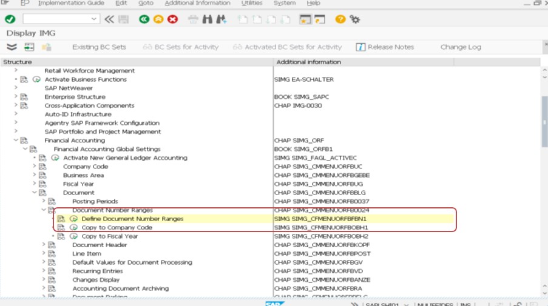Execute Copy to Company Code clock icon
548x306 pixels.
pyautogui.click(x=73, y=227)
